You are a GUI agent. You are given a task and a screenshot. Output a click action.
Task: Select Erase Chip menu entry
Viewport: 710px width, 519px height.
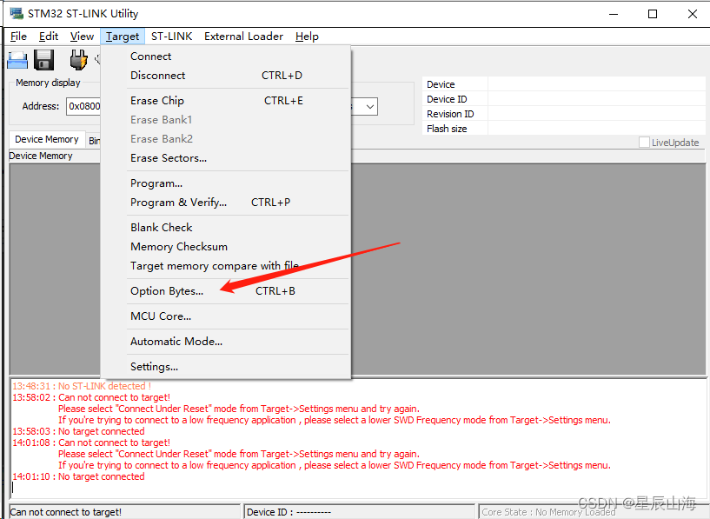coord(225,101)
